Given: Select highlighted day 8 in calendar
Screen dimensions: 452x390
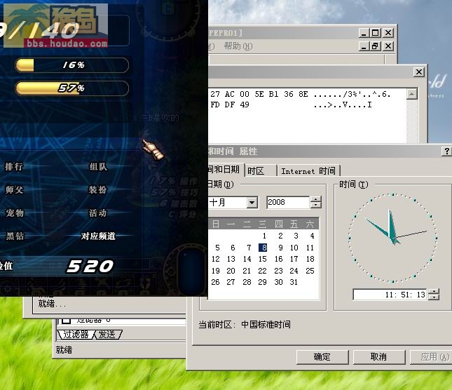Looking at the screenshot, I should 263,248.
